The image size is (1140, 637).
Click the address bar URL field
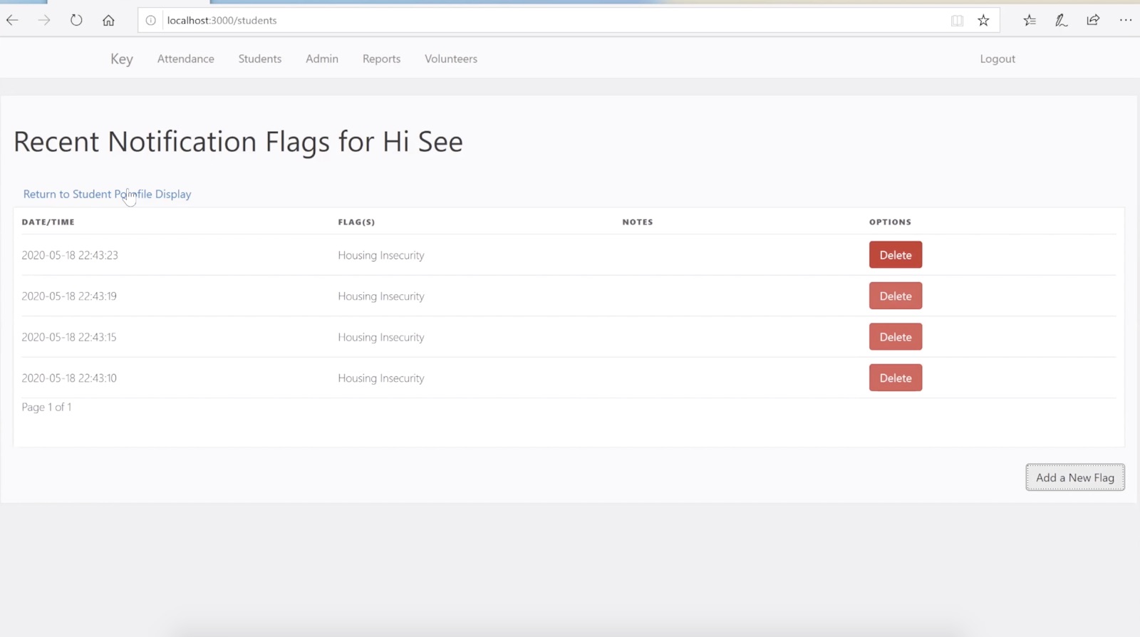499,21
